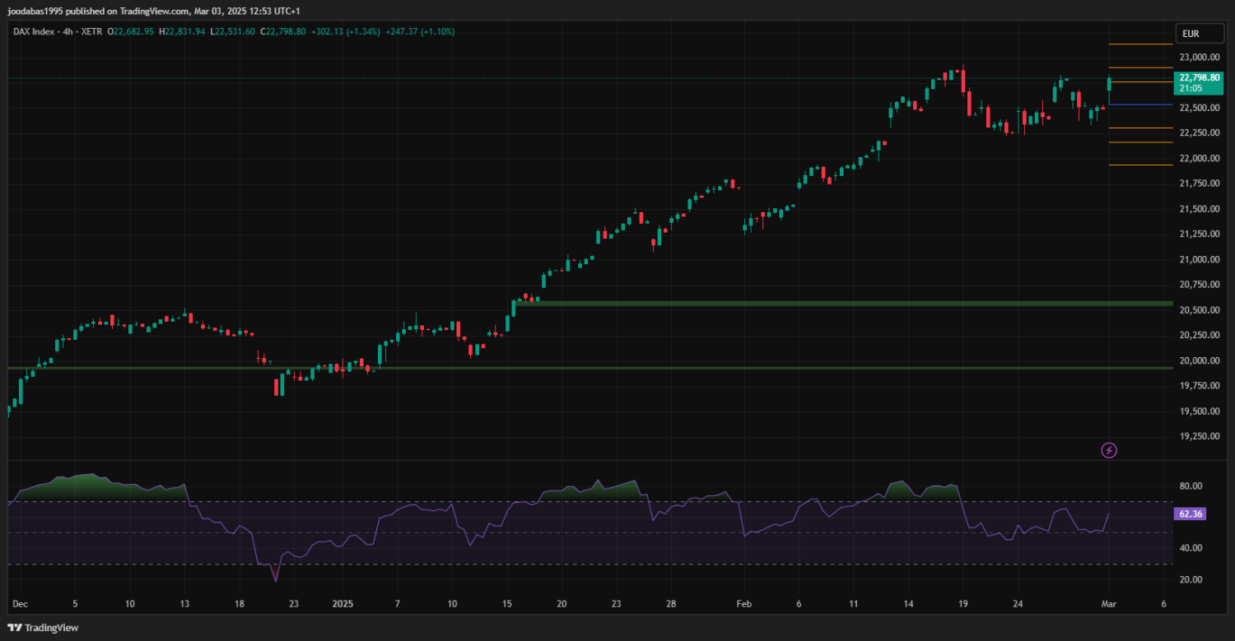Click the 22,000.00 price axis label

(1199, 159)
